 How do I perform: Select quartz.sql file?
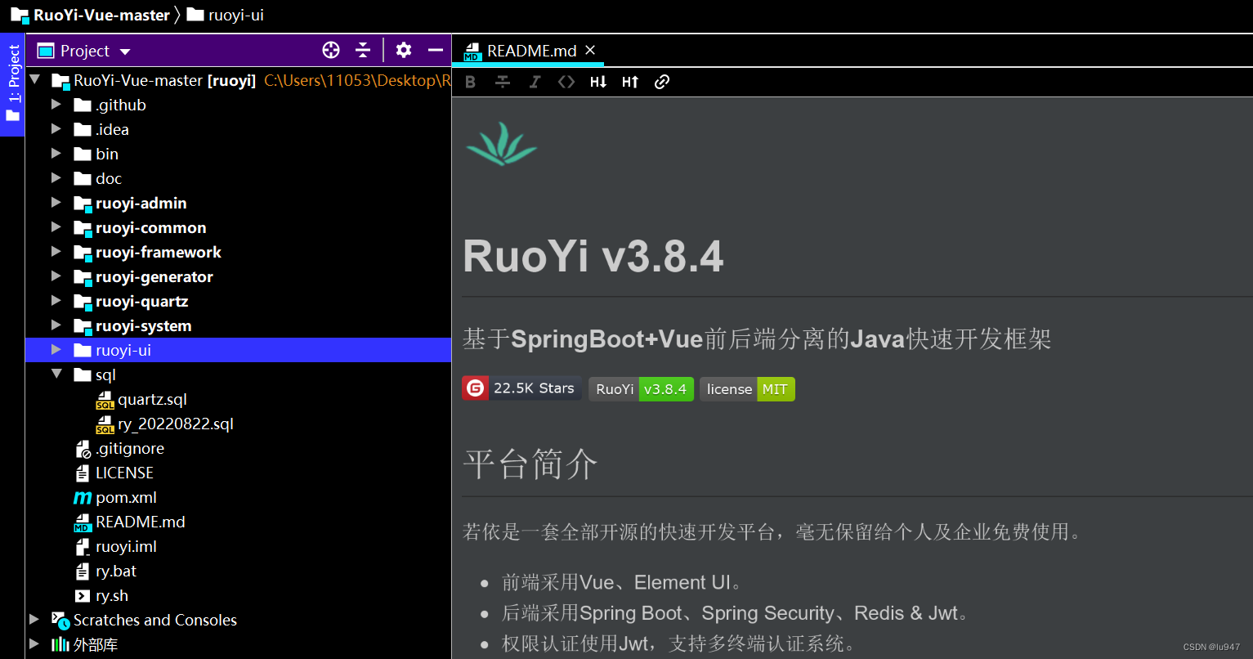pos(141,399)
